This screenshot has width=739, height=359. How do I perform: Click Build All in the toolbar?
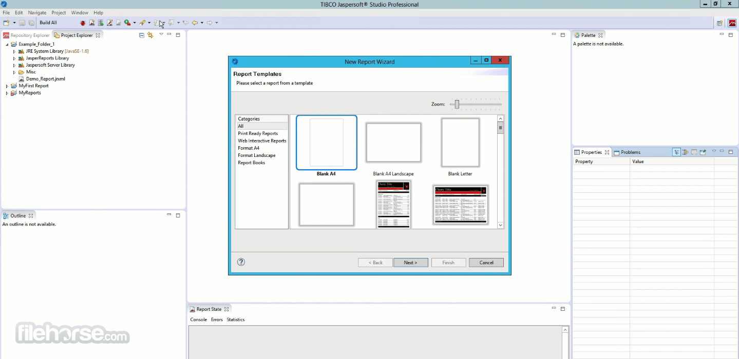[x=48, y=23]
